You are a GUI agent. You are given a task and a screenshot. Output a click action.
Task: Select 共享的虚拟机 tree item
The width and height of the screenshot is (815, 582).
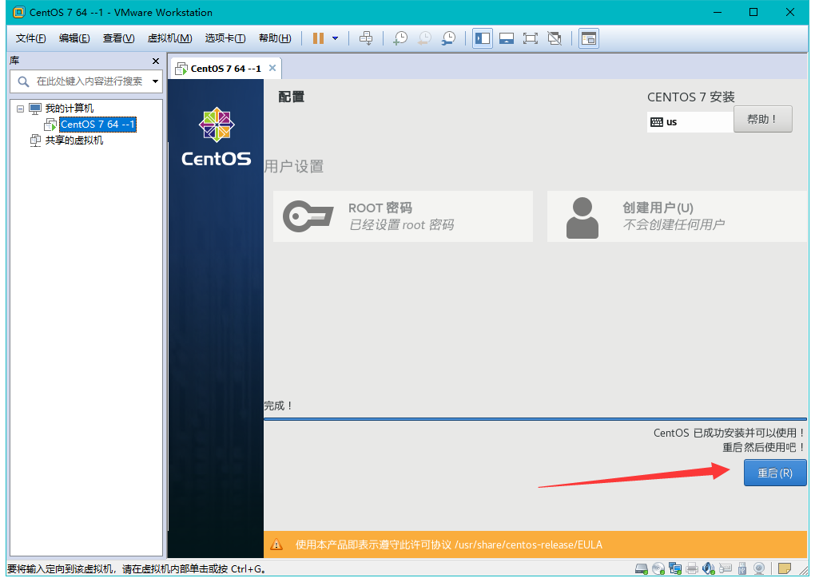(x=74, y=141)
